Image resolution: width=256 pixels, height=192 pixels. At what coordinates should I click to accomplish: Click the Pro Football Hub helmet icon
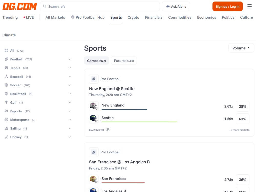[x=73, y=17]
